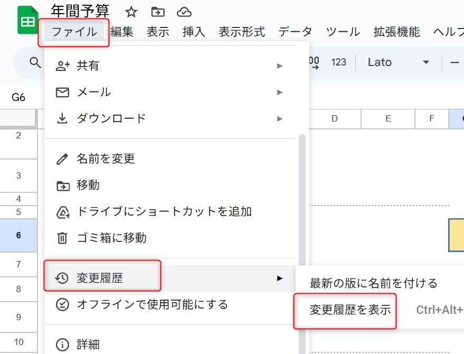464x354 pixels.
Task: Click the pencil icon for 名前を変更
Action: pos(62,159)
